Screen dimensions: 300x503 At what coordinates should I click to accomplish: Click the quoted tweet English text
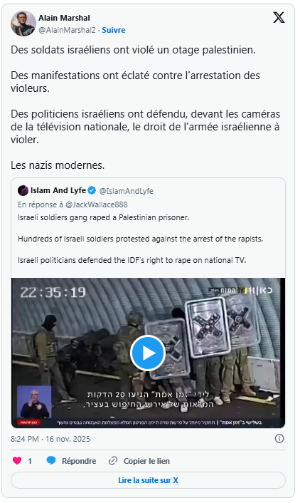140,239
